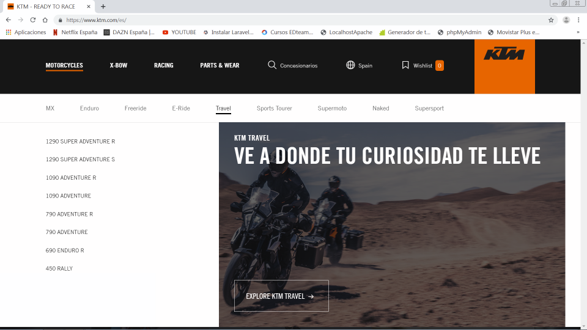The width and height of the screenshot is (587, 330).
Task: Select the Naked category tab
Action: [381, 108]
